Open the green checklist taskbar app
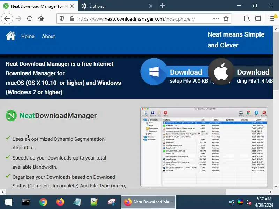This screenshot has width=279, height=209. (x=94, y=202)
